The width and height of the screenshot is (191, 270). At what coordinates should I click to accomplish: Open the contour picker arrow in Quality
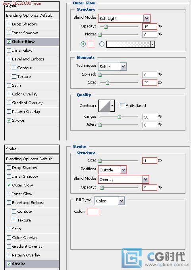tap(112, 105)
